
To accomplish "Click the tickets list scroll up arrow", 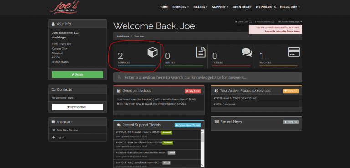I will 202,131.
